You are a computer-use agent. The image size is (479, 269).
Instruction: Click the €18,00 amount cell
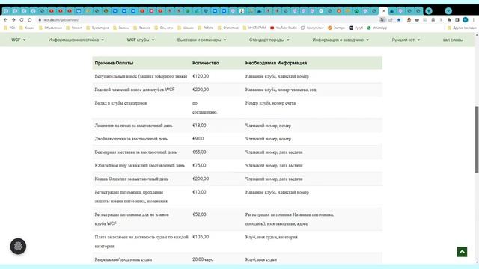click(x=199, y=126)
